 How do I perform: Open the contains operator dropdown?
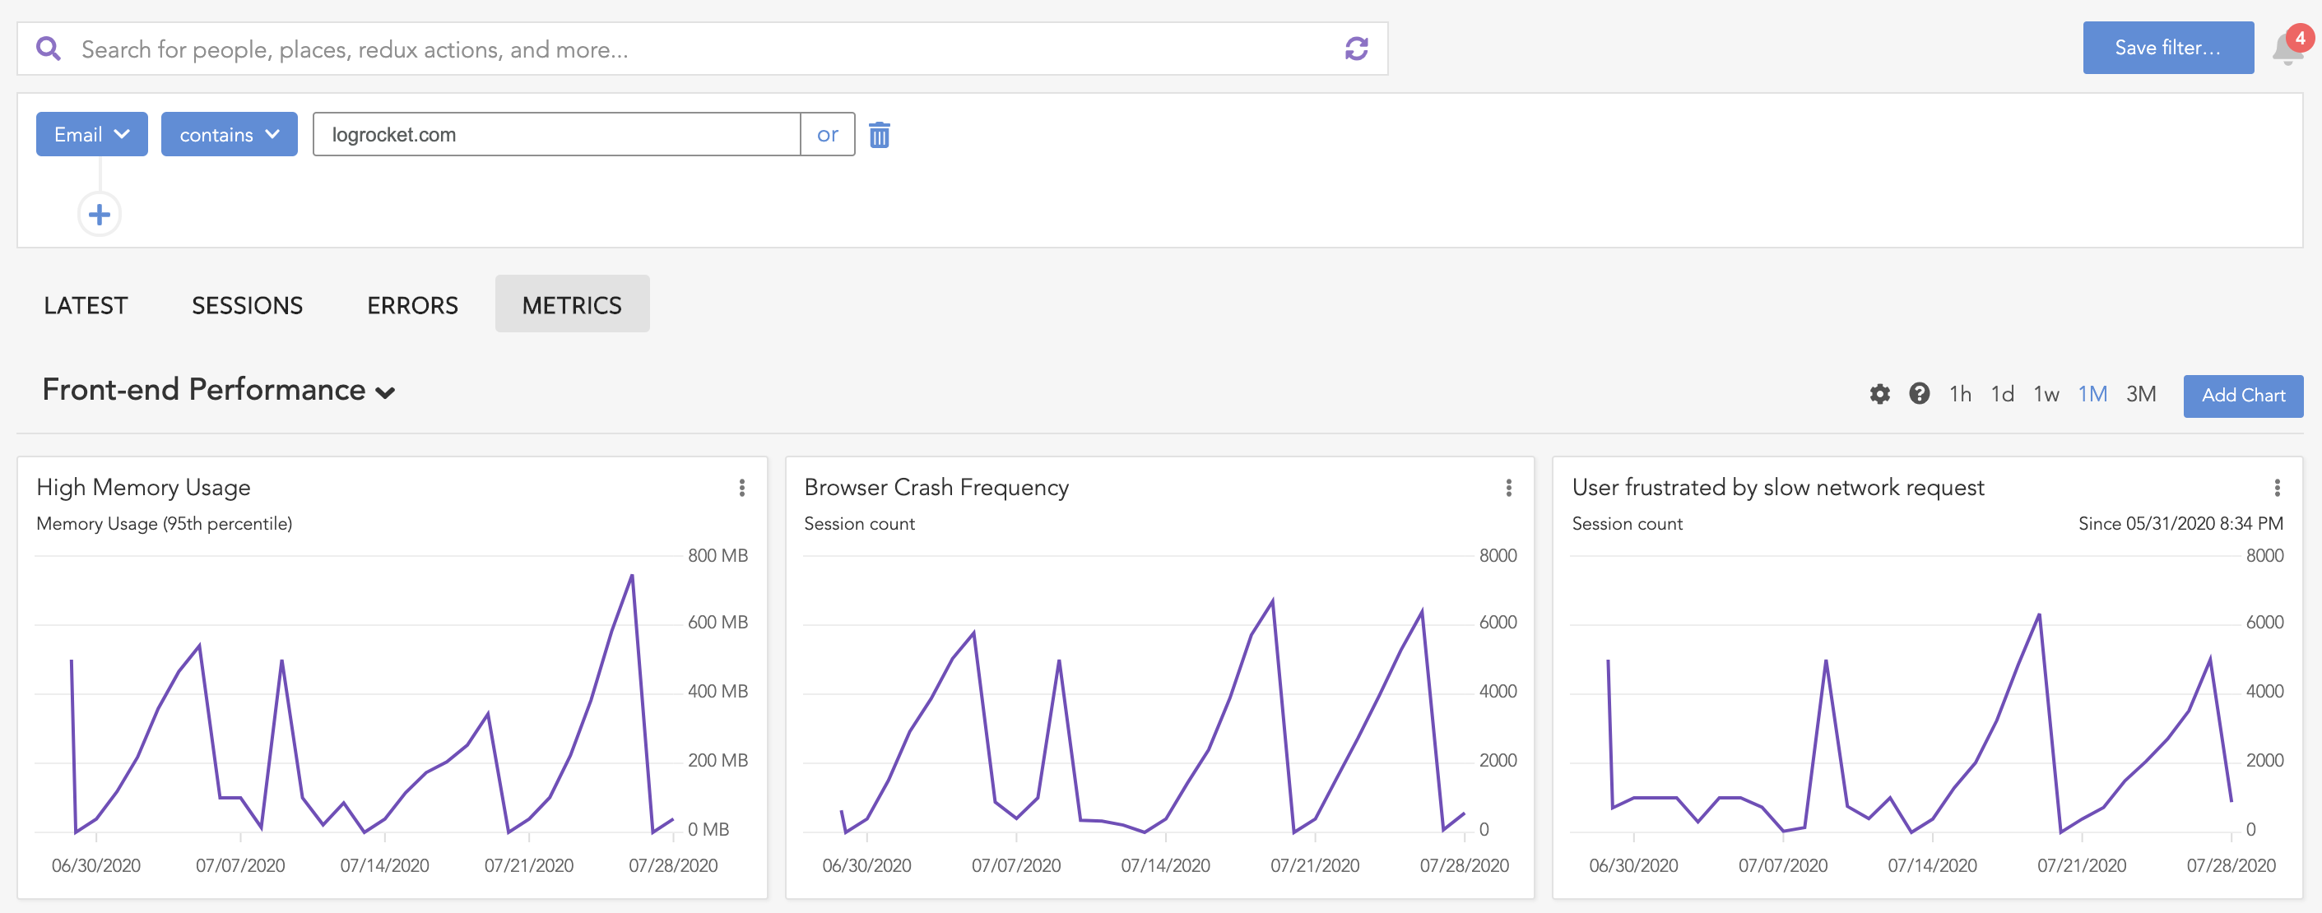click(229, 134)
